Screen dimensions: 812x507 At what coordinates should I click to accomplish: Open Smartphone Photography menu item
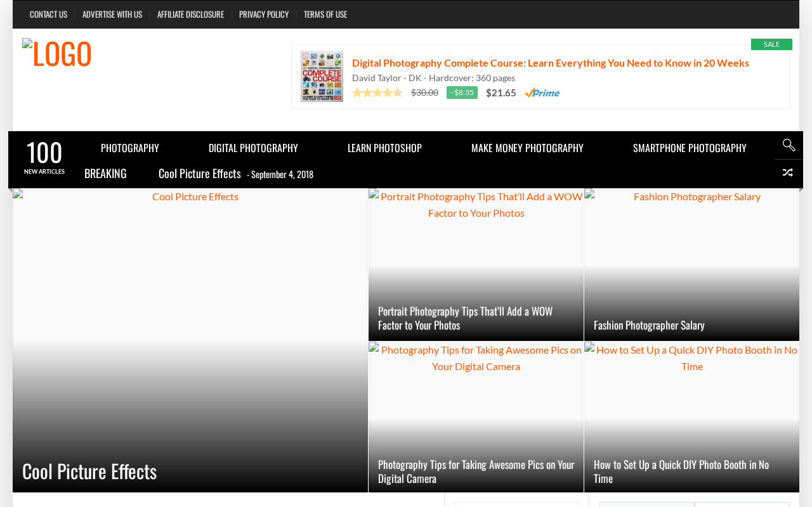(690, 148)
